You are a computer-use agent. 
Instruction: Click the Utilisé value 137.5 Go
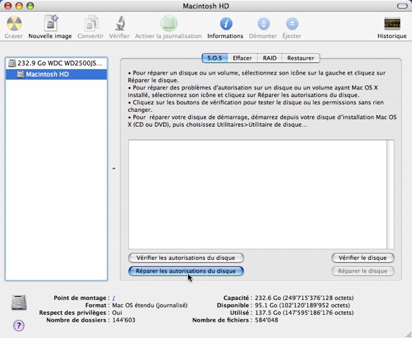(304, 313)
